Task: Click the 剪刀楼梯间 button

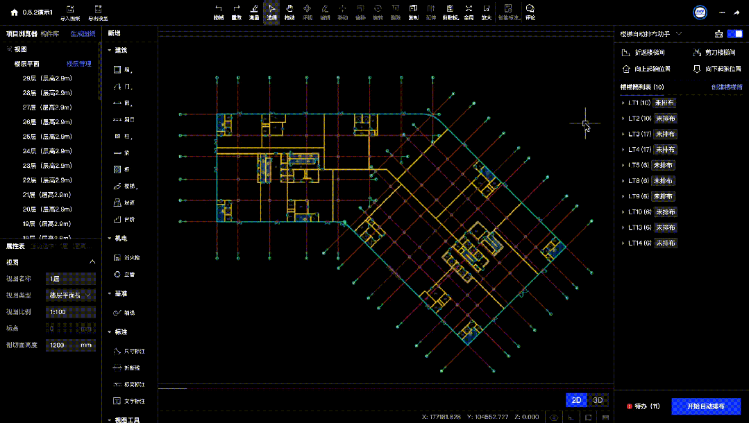Action: click(714, 53)
